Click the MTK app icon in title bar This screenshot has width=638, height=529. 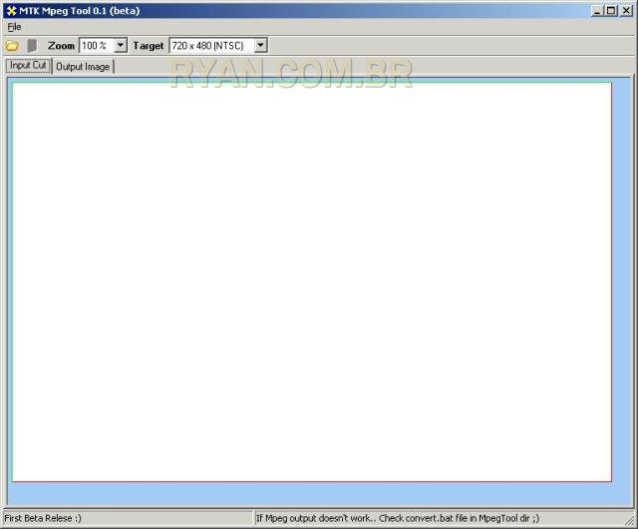(10, 10)
